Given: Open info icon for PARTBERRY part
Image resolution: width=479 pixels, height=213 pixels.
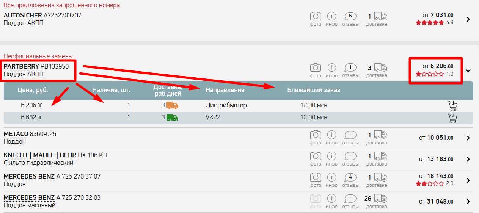Looking at the screenshot, I should (x=331, y=68).
